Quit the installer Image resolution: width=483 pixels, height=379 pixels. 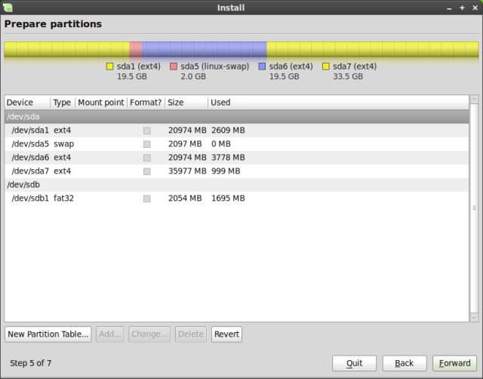click(x=354, y=363)
